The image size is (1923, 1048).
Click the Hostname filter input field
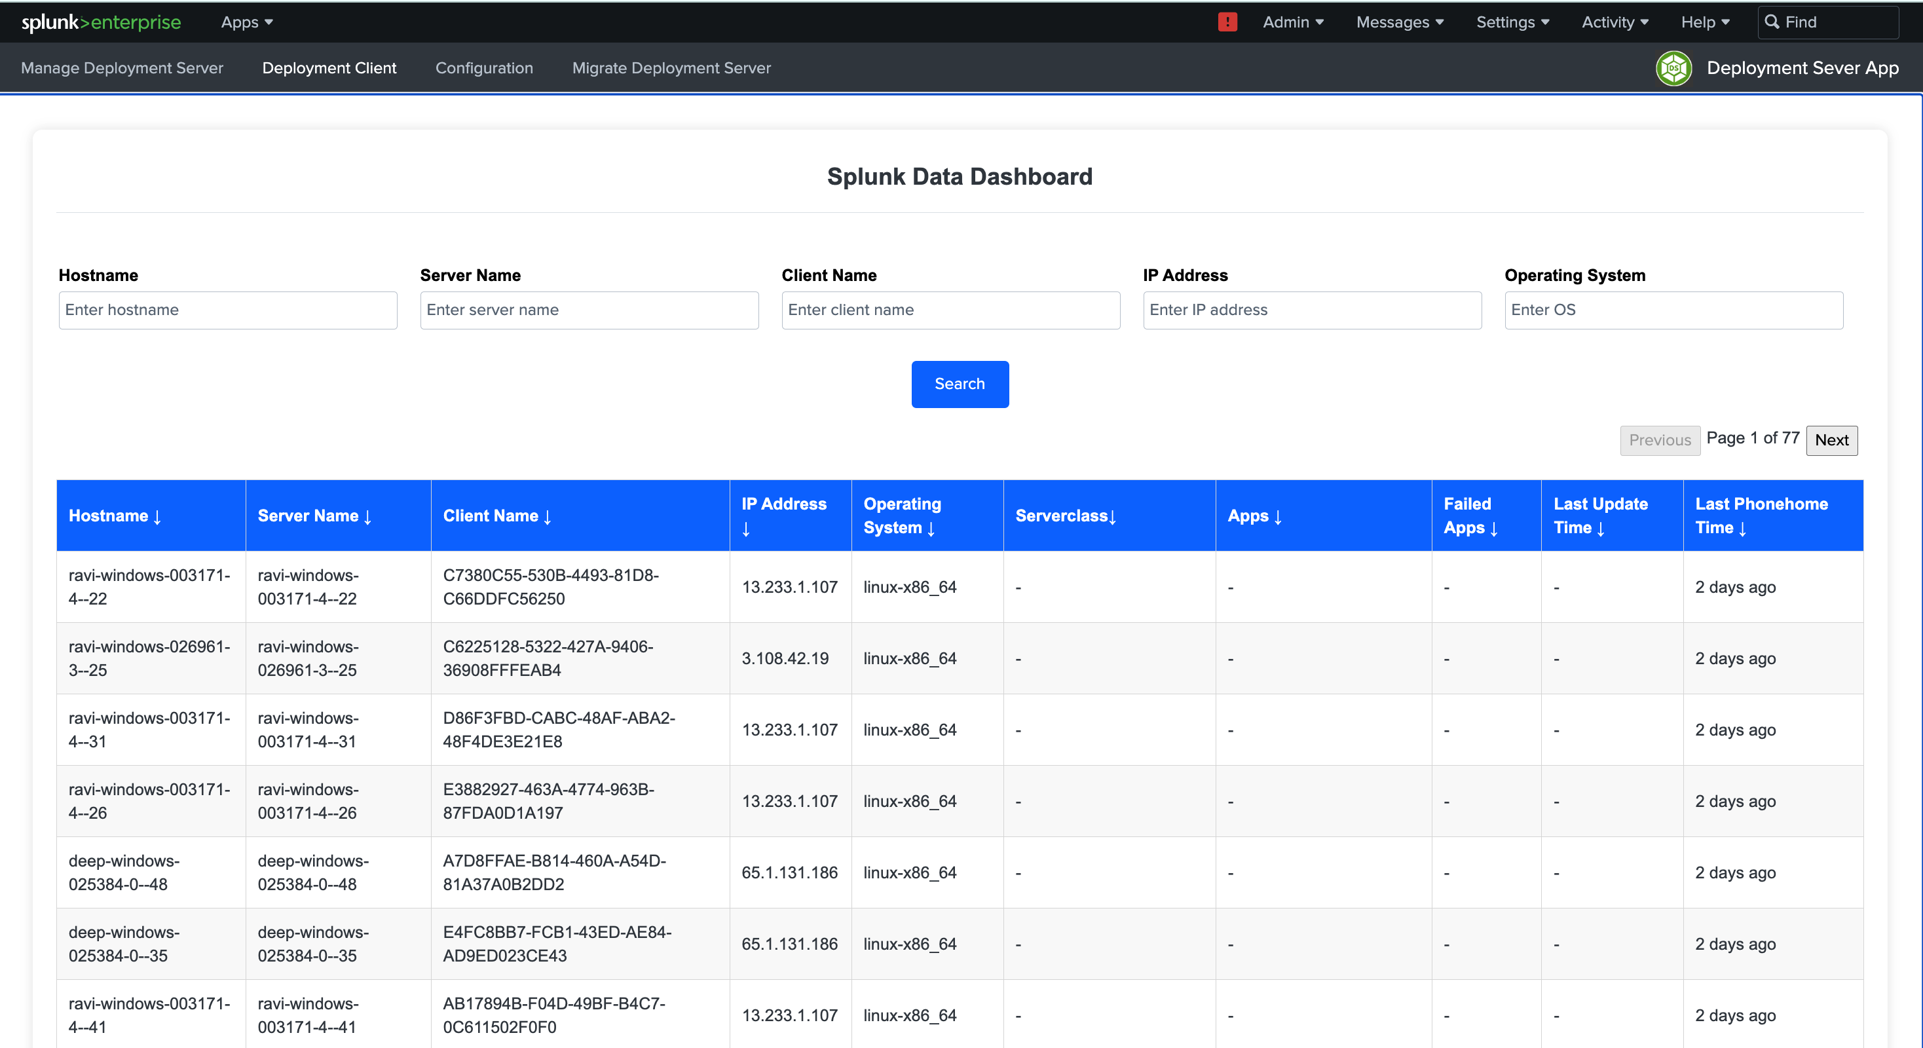228,310
